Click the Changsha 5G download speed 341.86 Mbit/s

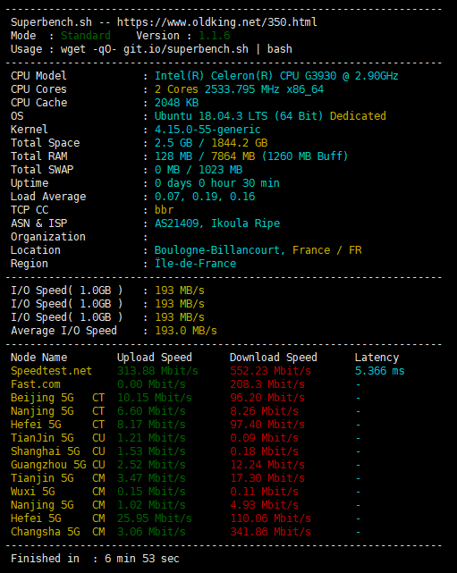[270, 532]
